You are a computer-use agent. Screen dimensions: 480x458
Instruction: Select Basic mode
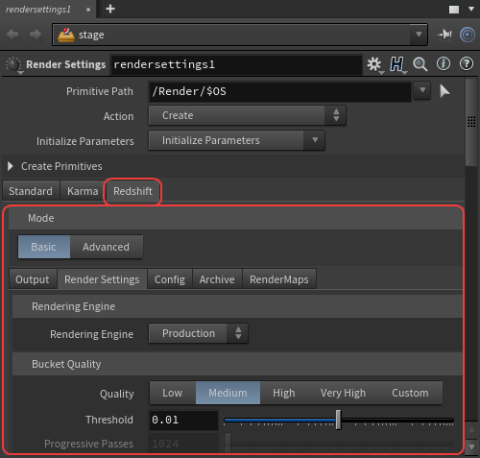(x=44, y=247)
